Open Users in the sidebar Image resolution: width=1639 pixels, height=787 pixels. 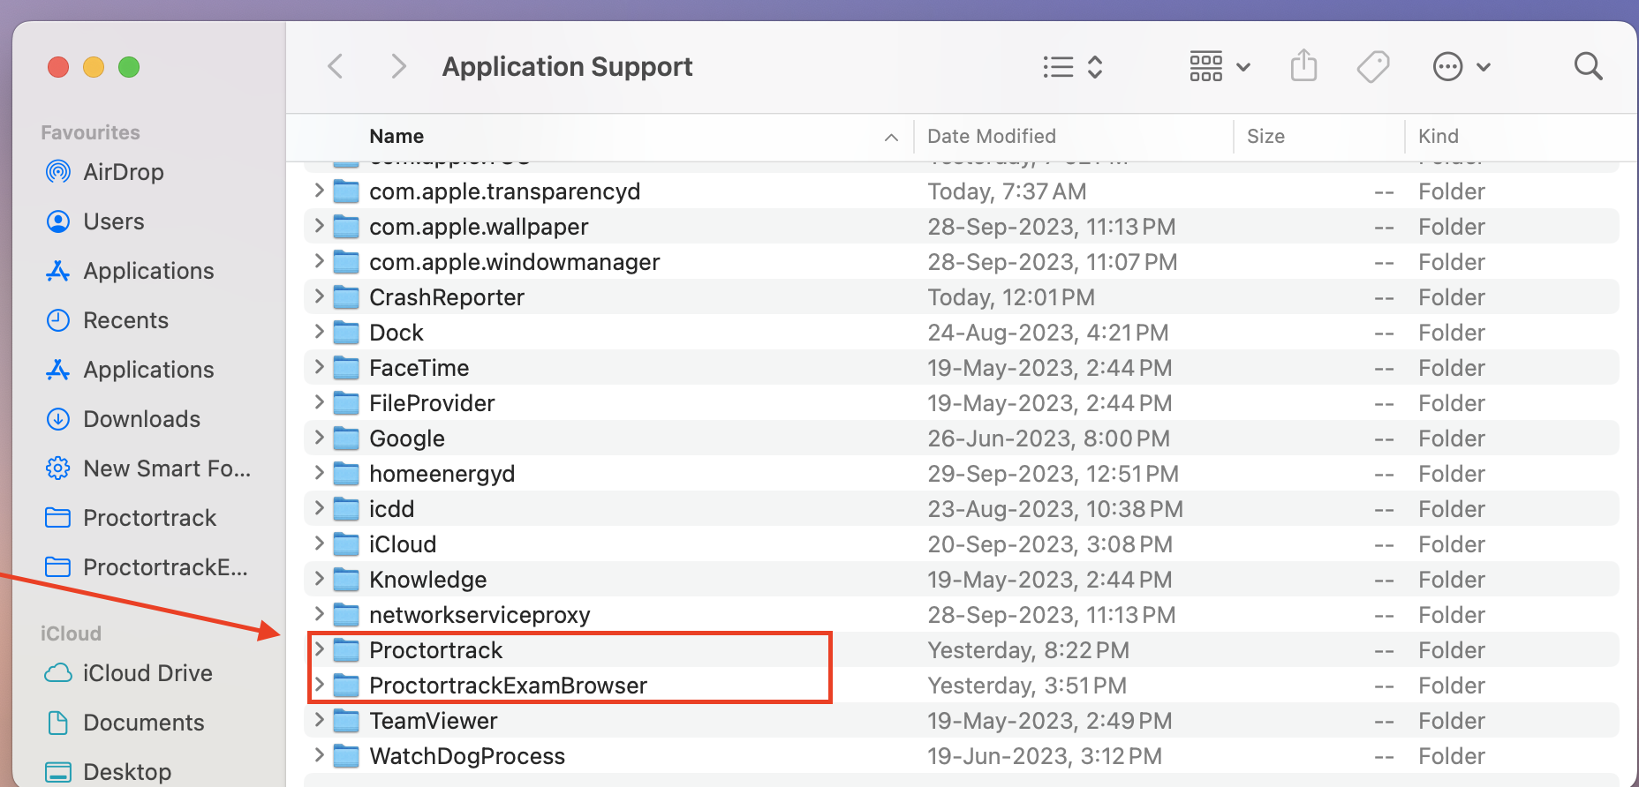coord(94,221)
